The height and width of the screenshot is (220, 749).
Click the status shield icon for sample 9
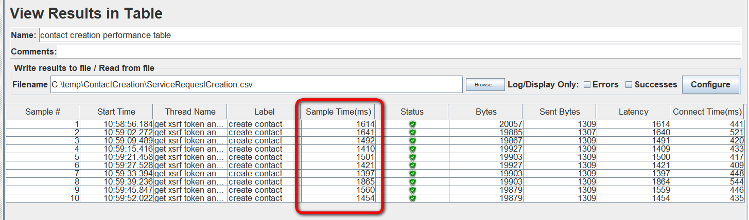pos(412,190)
